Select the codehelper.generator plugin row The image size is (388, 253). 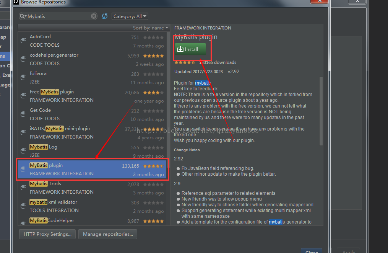tap(93, 59)
